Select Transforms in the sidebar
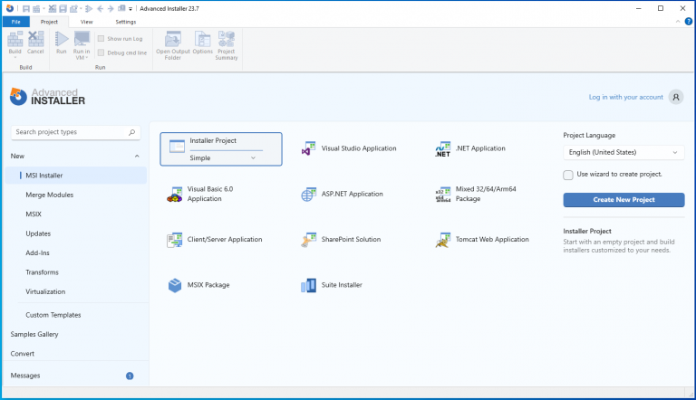 pos(76,272)
